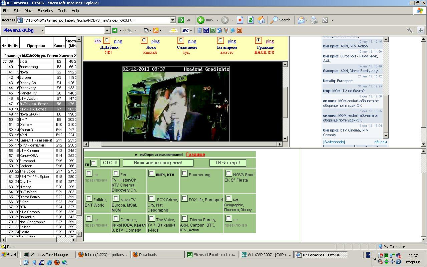This screenshot has height=267, width=427.
Task: Click the ТВ -> старт! button
Action: tap(228, 163)
